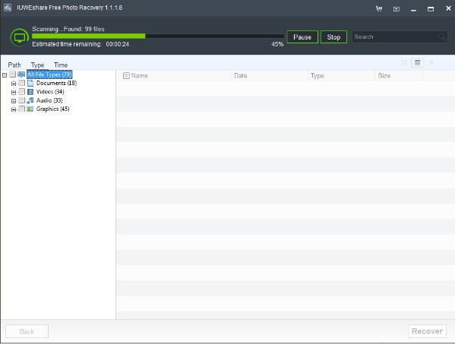Stop the scan
This screenshot has width=455, height=345.
point(333,37)
